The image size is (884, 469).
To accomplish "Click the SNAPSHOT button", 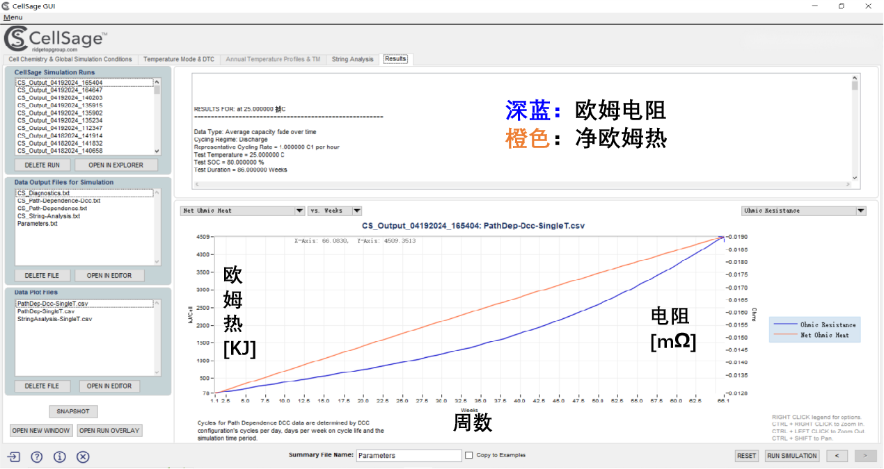I will pyautogui.click(x=73, y=411).
